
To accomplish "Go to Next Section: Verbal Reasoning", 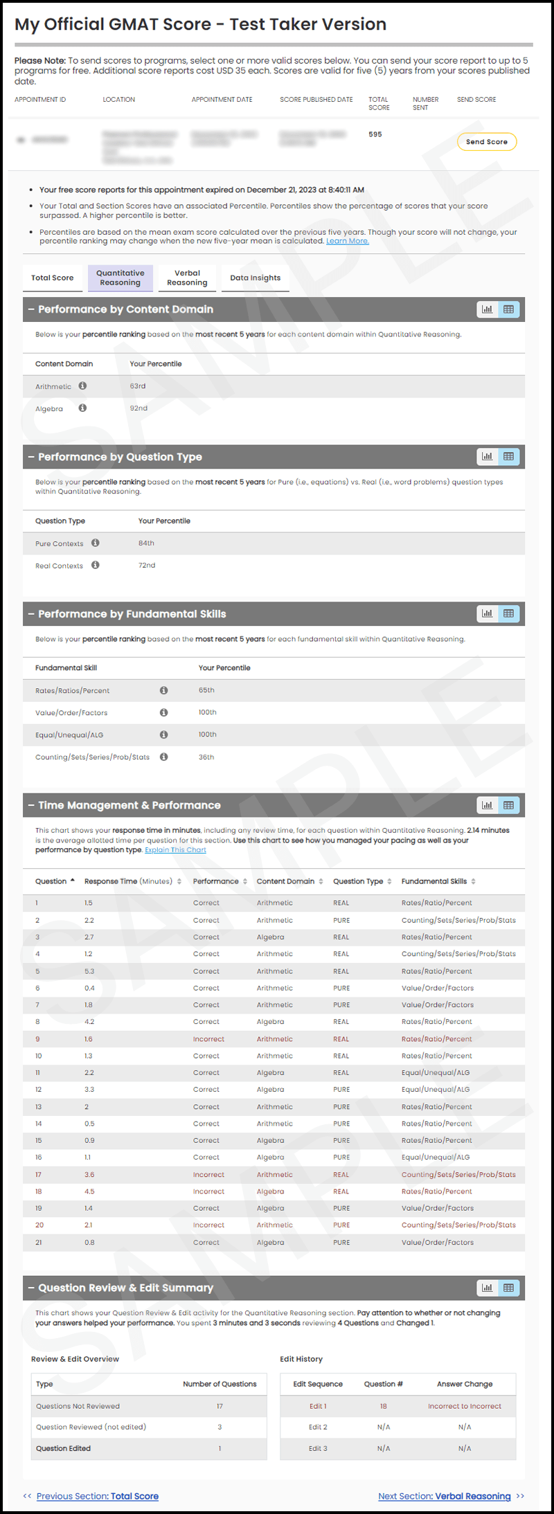I will 445,1496.
